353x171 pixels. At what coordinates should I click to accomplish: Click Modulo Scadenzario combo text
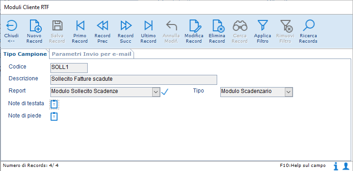(x=246, y=91)
